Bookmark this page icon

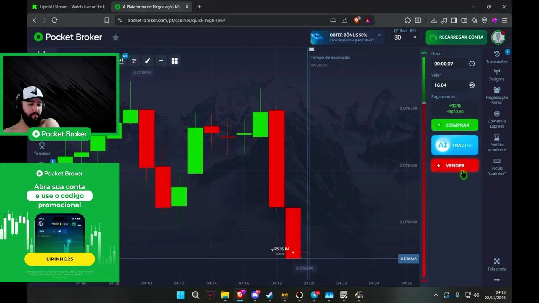coord(107,20)
